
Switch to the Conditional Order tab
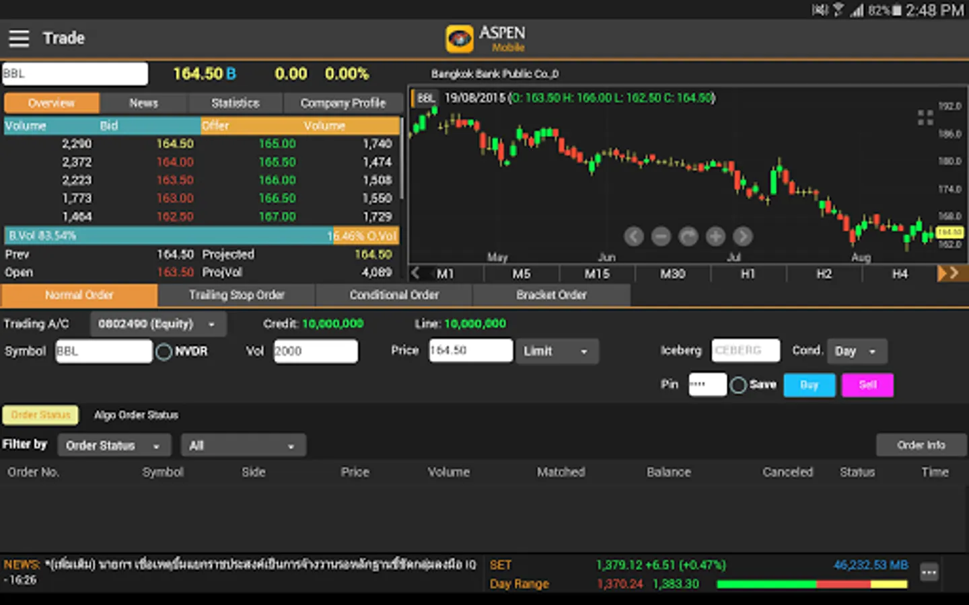(x=394, y=295)
